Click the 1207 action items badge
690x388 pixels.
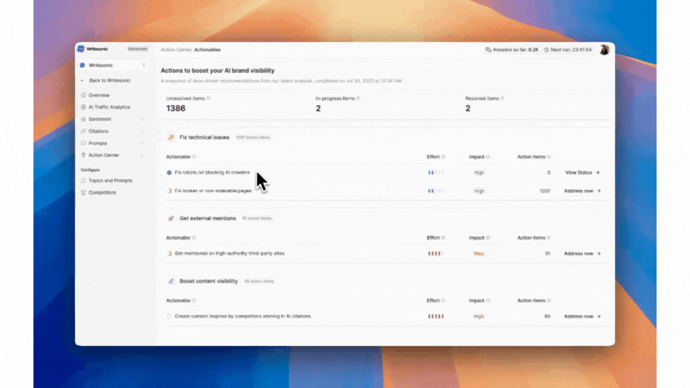253,138
